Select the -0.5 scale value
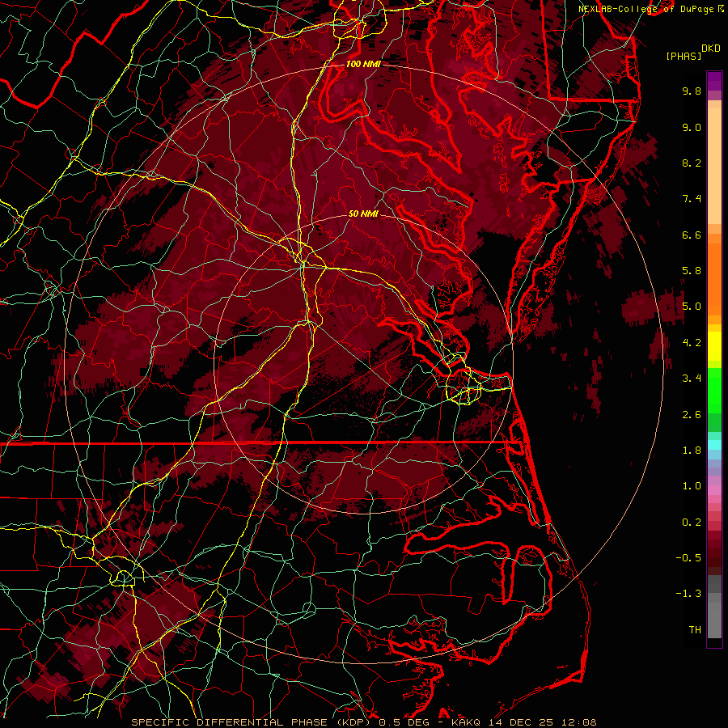Viewport: 728px width, 728px height. 688,558
